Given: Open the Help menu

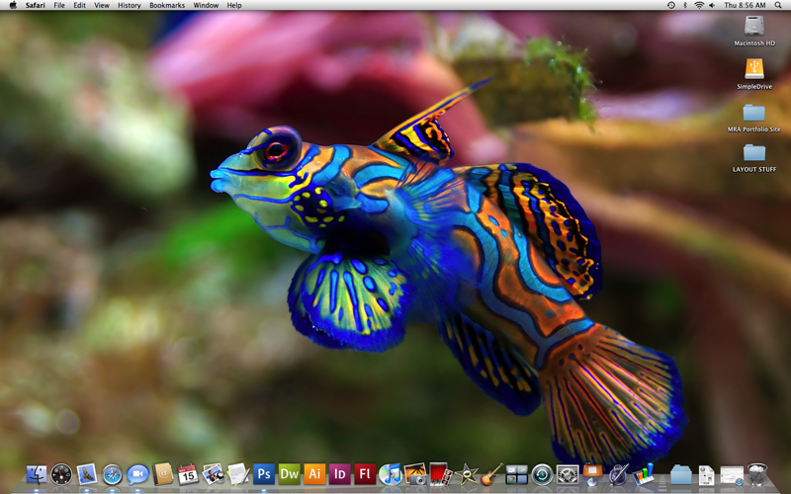Looking at the screenshot, I should coord(234,5).
